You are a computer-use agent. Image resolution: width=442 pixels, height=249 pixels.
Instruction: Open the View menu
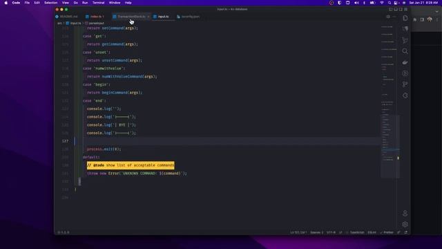point(66,3)
